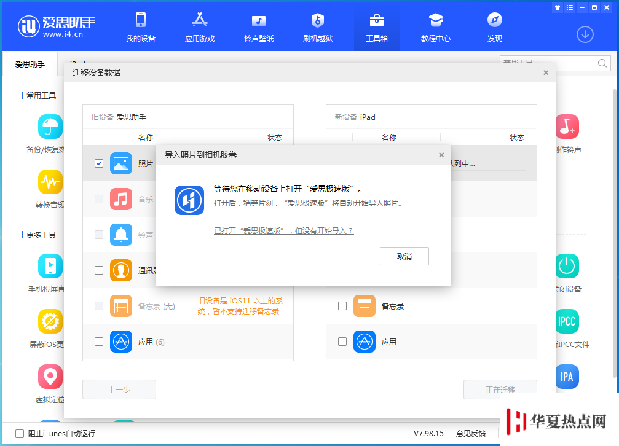The height and width of the screenshot is (446, 619).
Task: Click the 爱思极速版 app icon in dialog
Action: click(x=189, y=200)
